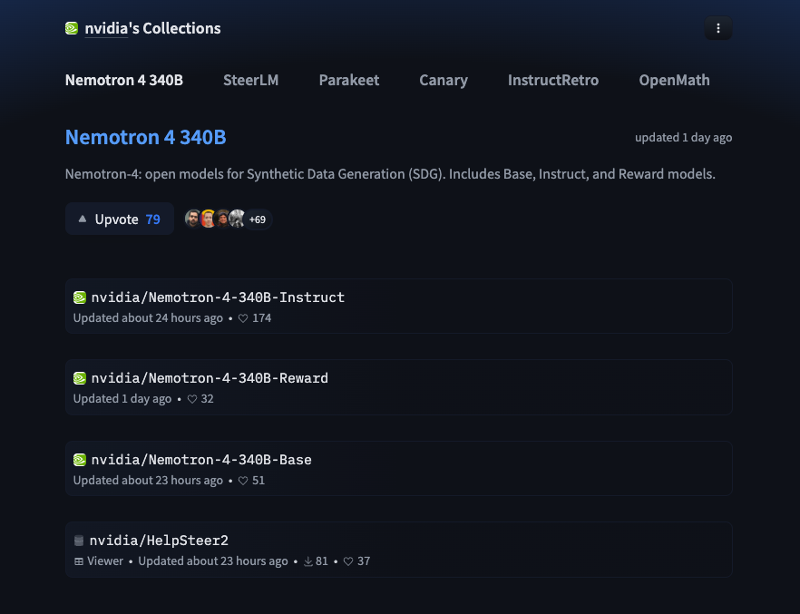Click the Viewer table icon on HelpSteer2
This screenshot has height=614, width=800.
pos(79,561)
